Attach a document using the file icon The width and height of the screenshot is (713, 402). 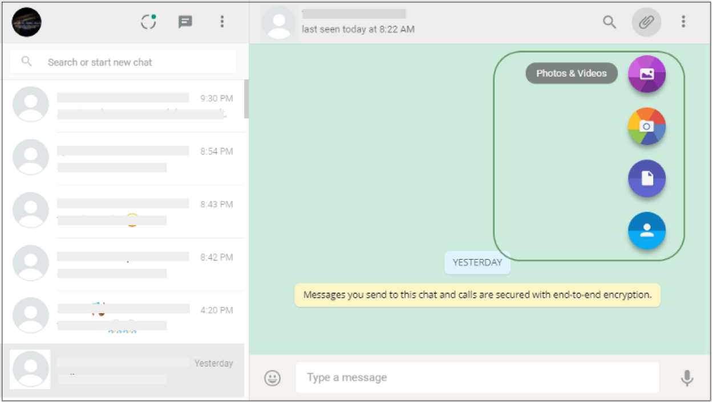pos(647,179)
